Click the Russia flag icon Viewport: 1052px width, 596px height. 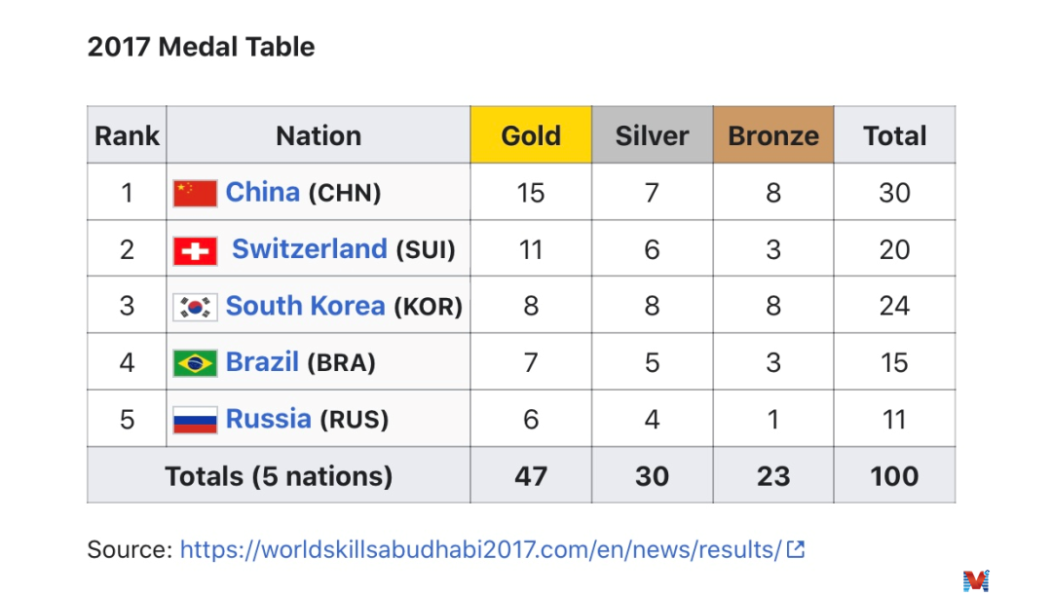(x=195, y=420)
